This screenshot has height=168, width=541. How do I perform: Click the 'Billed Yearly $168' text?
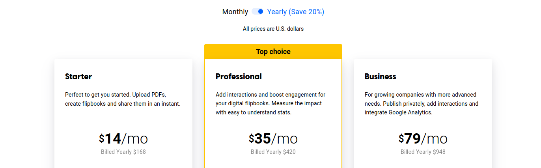tap(123, 152)
